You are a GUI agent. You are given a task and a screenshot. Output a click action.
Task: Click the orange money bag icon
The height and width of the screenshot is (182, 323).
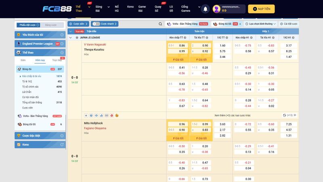tap(117, 116)
